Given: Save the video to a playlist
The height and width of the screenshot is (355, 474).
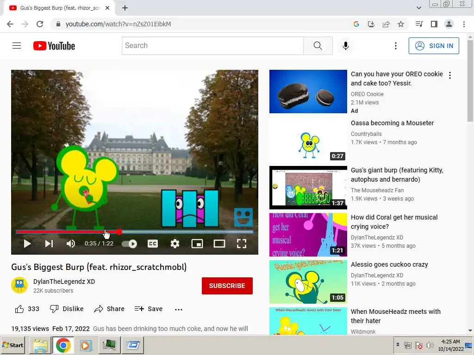Looking at the screenshot, I should [x=149, y=309].
